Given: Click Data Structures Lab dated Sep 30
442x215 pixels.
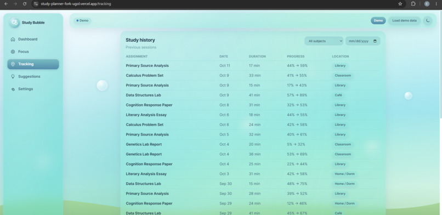Looking at the screenshot, I should tap(143, 184).
